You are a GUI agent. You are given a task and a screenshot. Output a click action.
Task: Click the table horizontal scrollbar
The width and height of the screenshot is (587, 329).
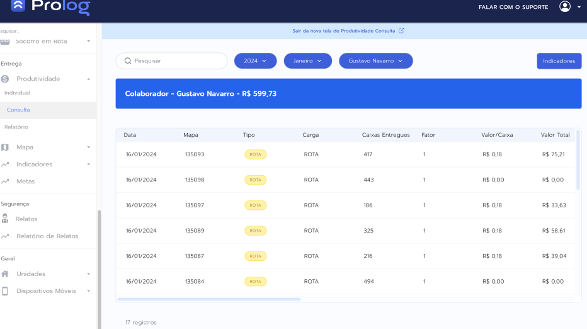(x=209, y=299)
